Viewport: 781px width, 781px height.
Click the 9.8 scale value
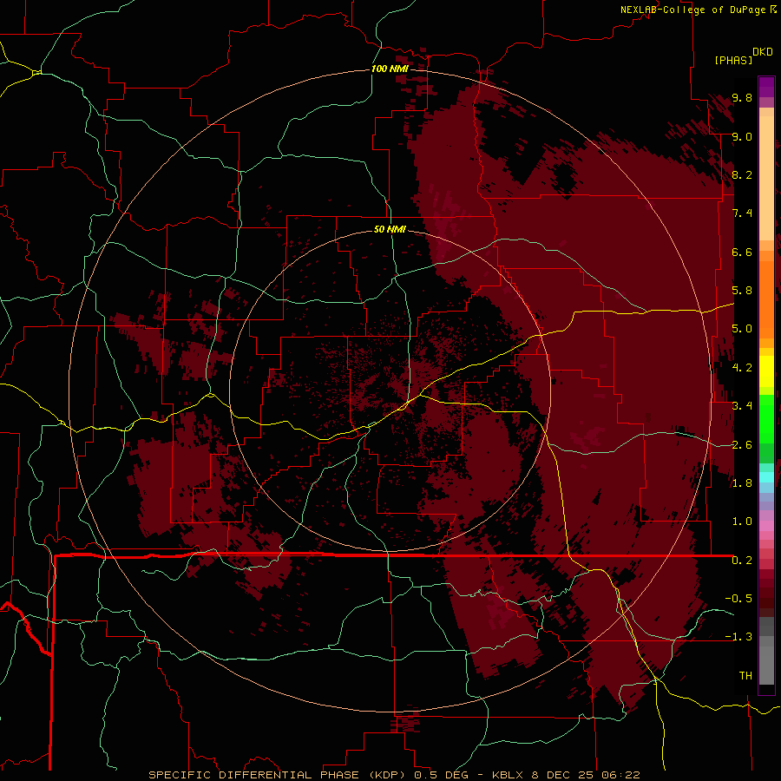coord(742,97)
